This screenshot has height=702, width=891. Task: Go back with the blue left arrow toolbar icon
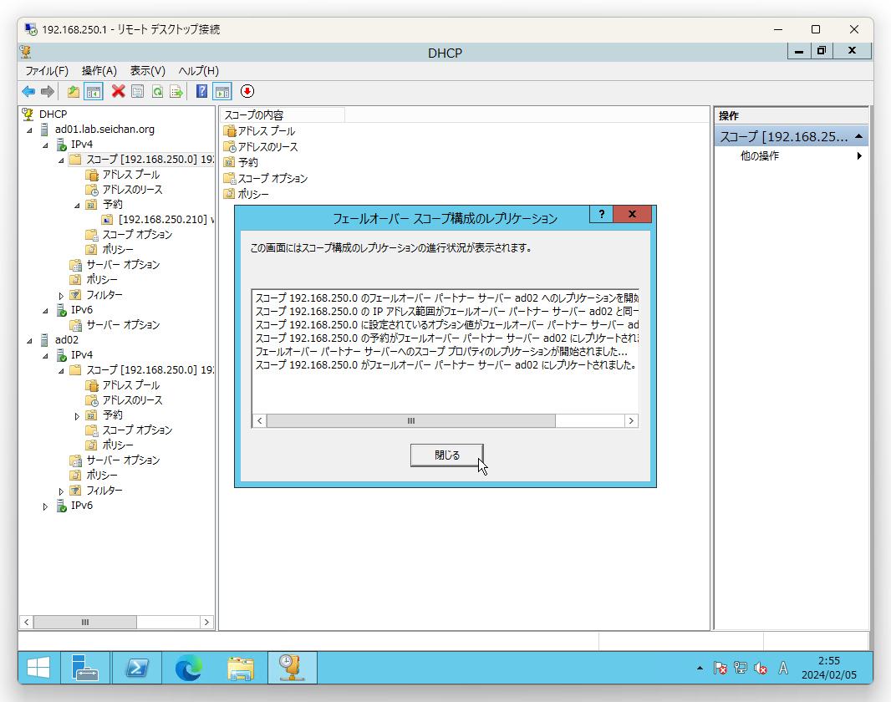28,91
